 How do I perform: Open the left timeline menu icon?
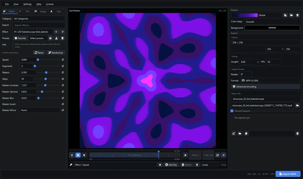[72, 155]
